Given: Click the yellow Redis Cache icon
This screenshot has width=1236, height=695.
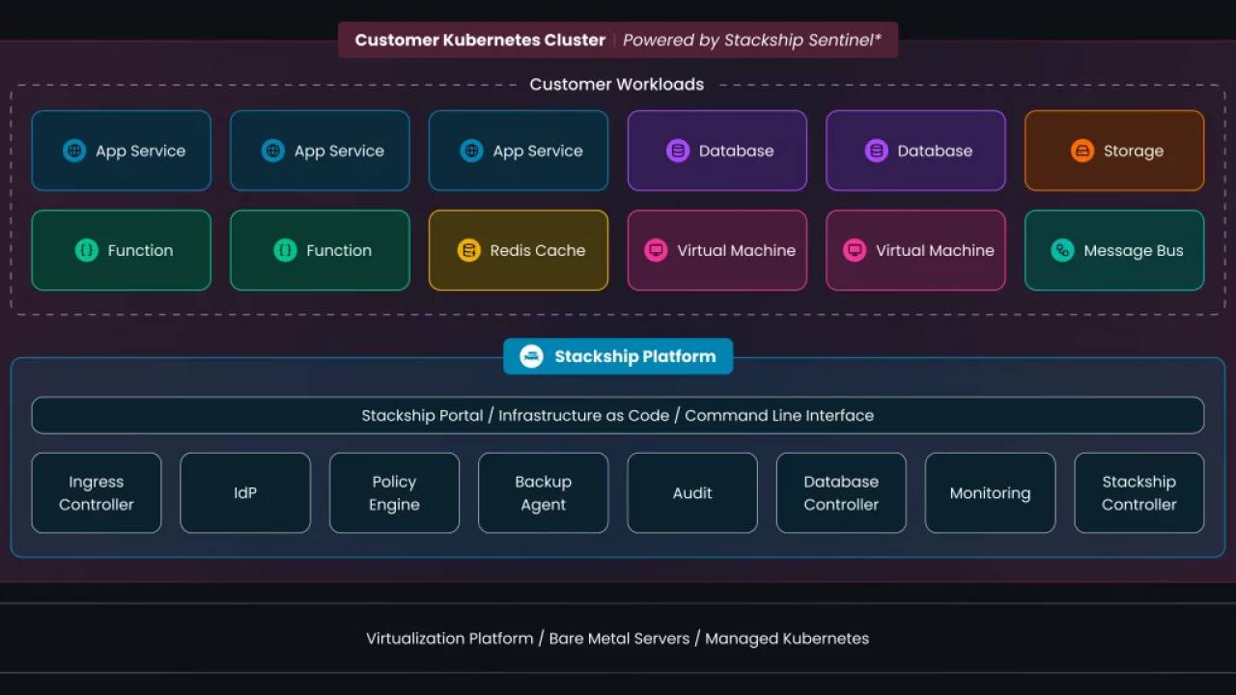Looking at the screenshot, I should click(x=468, y=250).
